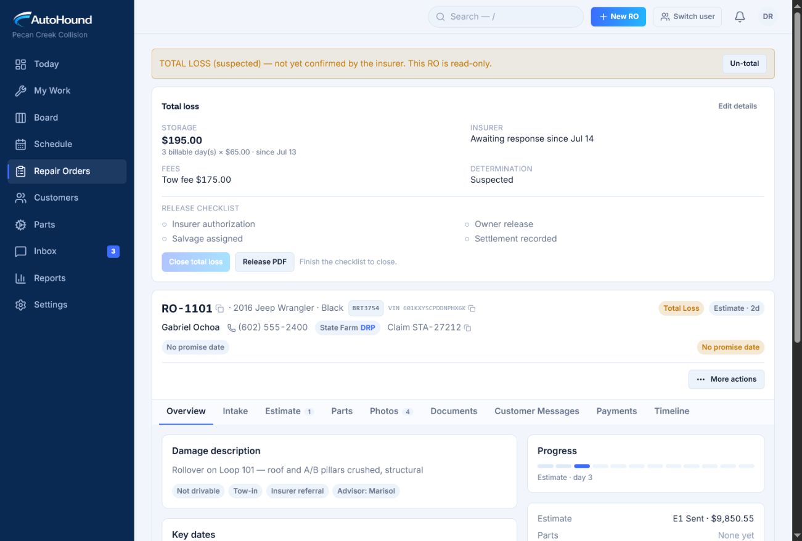Image resolution: width=802 pixels, height=541 pixels.
Task: Click the Not drivable tag
Action: coord(198,491)
